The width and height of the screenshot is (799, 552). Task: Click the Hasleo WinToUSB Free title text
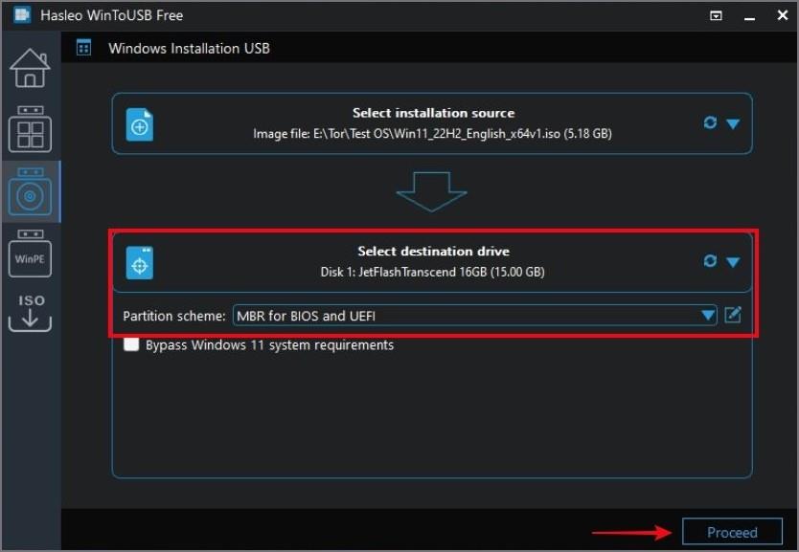(111, 15)
